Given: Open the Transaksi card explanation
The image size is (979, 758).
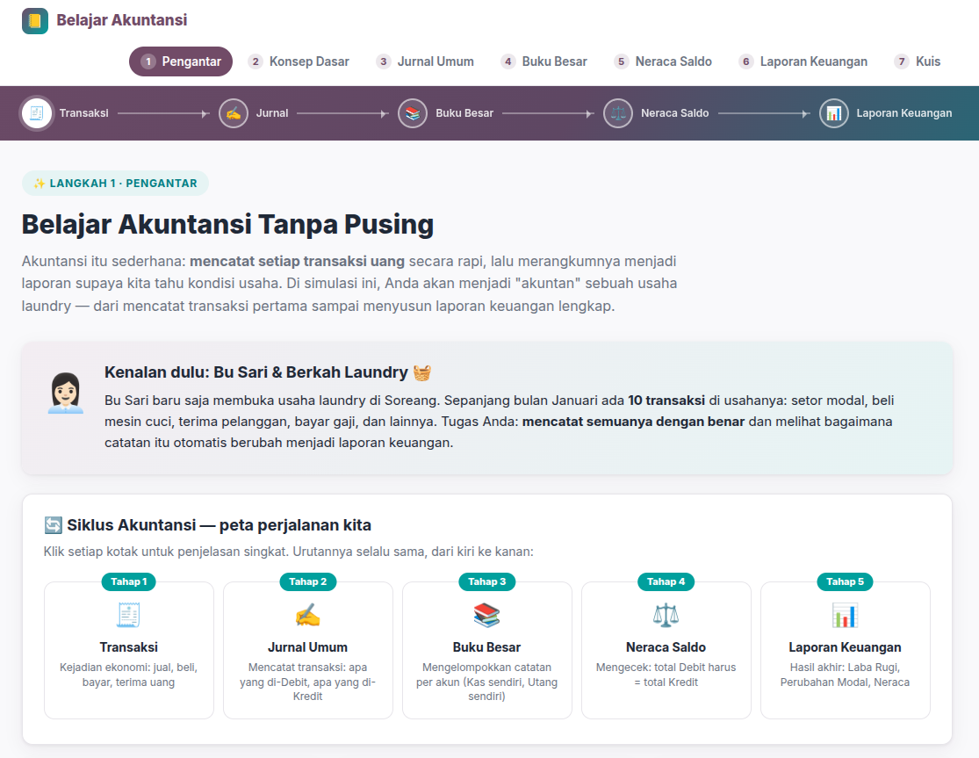Looking at the screenshot, I should click(128, 650).
